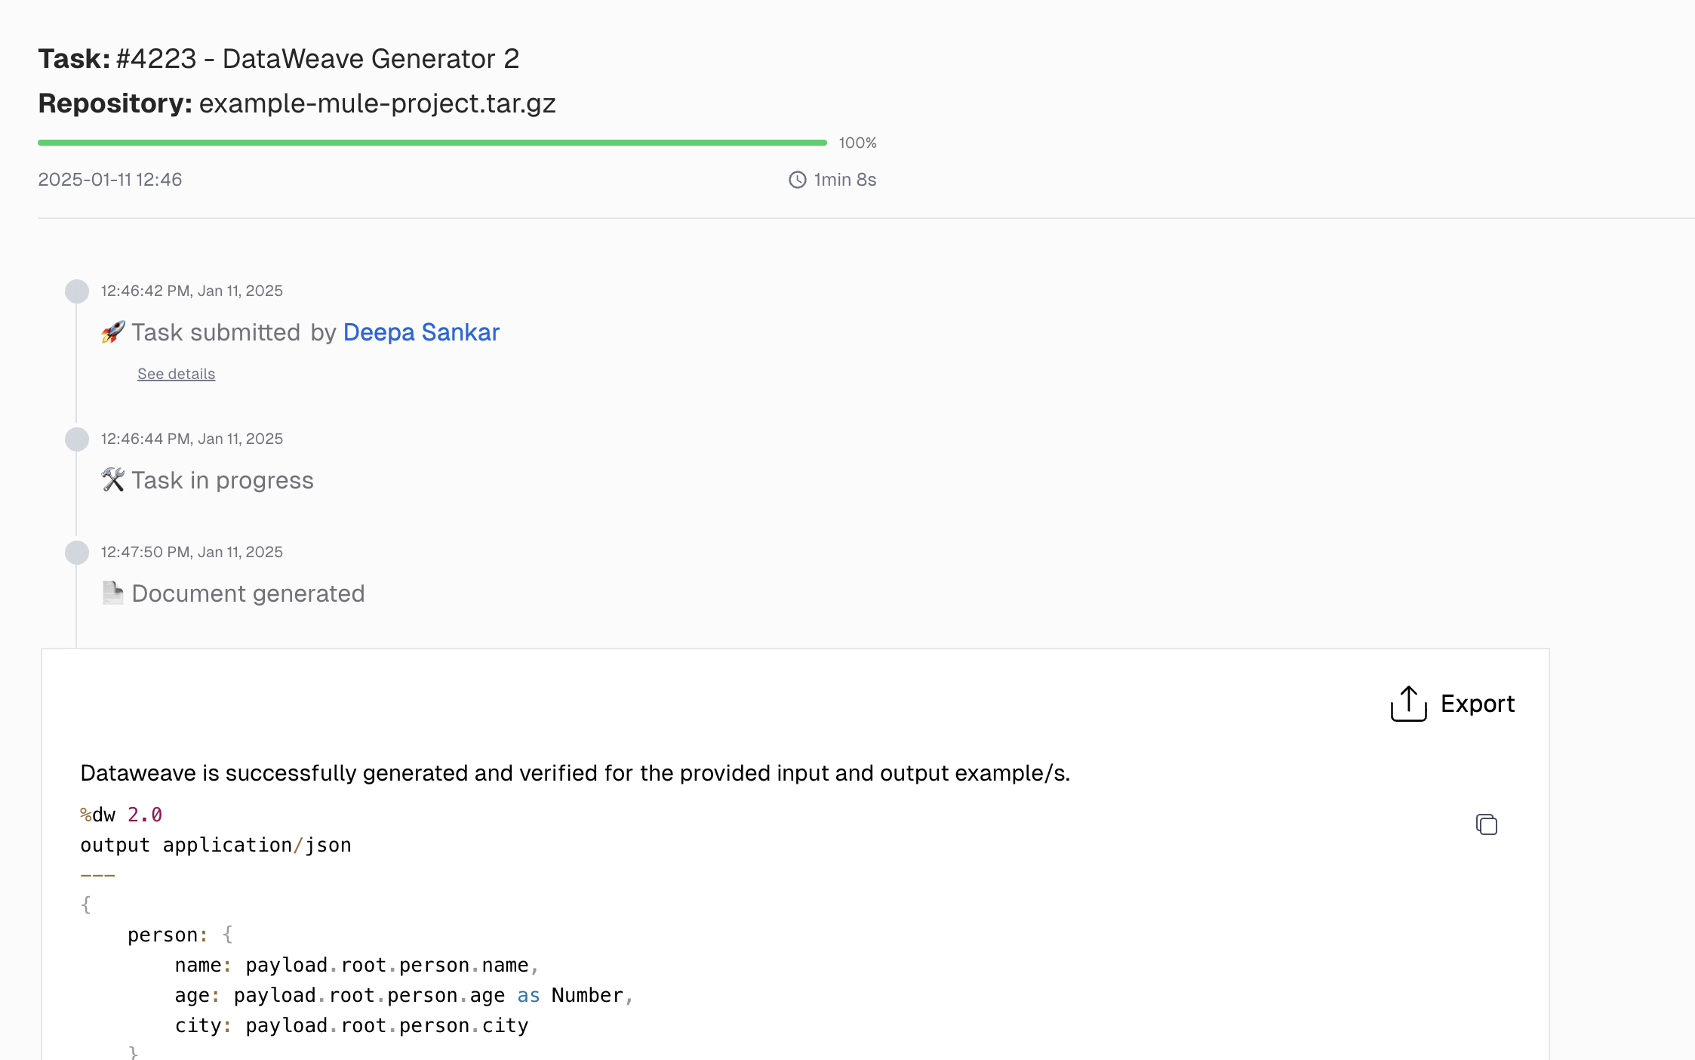Click the task title DataWeave Generator 2
Screen dimensions: 1695x1060
371,59
